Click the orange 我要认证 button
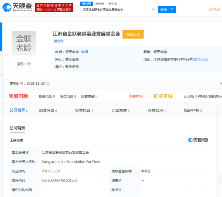 [133, 34]
